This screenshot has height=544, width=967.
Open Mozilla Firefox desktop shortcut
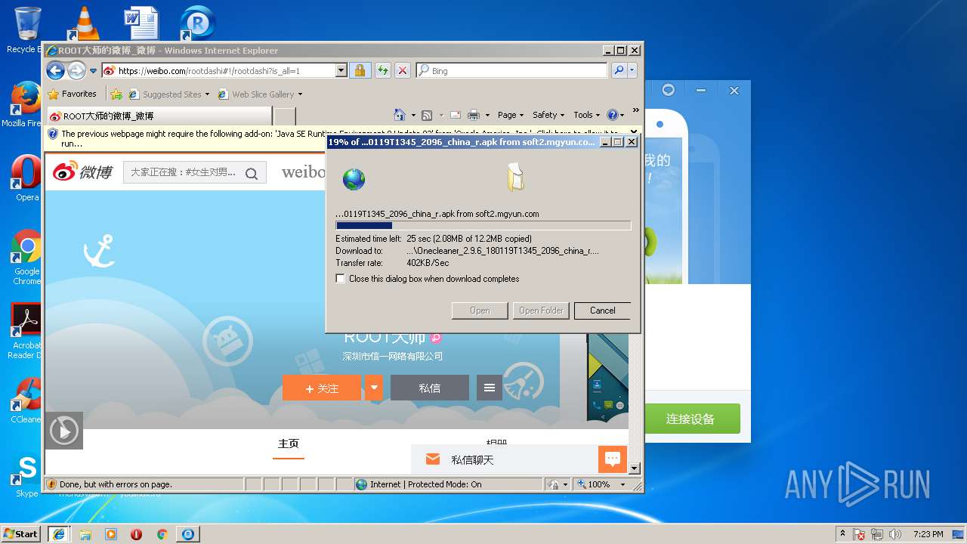tap(25, 104)
